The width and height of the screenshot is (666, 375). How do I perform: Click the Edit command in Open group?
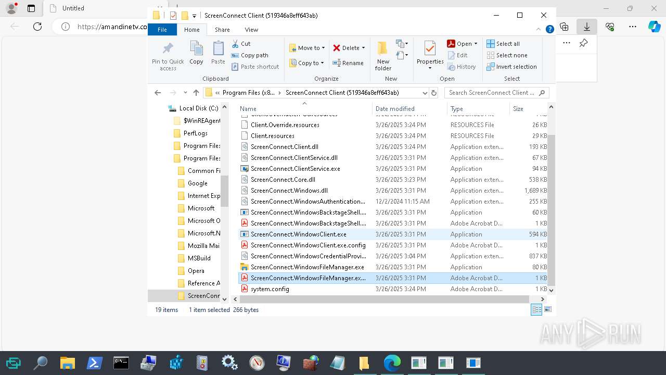457,55
